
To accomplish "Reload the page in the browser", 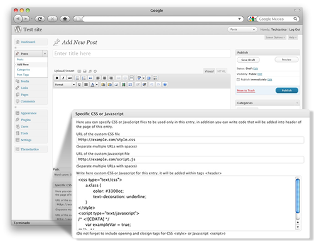I will tap(40, 19).
